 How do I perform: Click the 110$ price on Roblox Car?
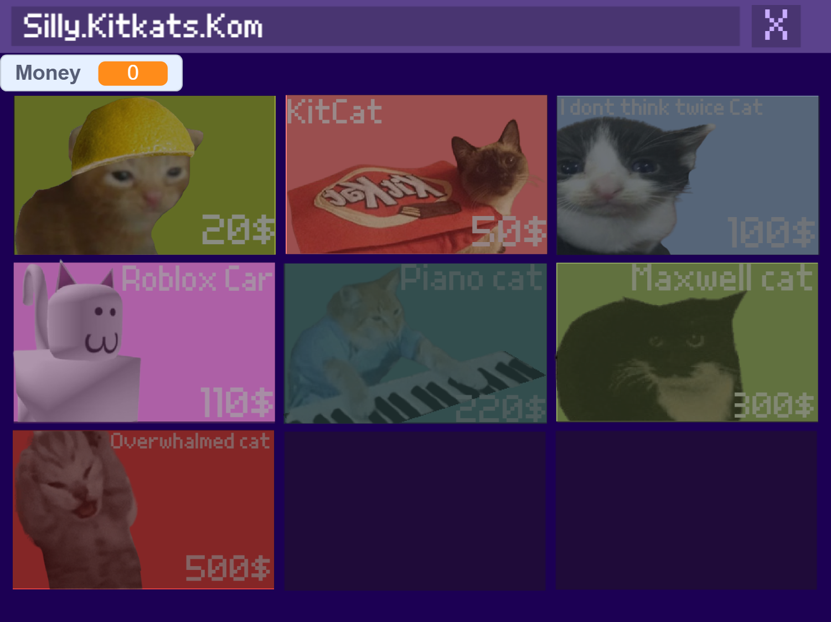coord(237,402)
